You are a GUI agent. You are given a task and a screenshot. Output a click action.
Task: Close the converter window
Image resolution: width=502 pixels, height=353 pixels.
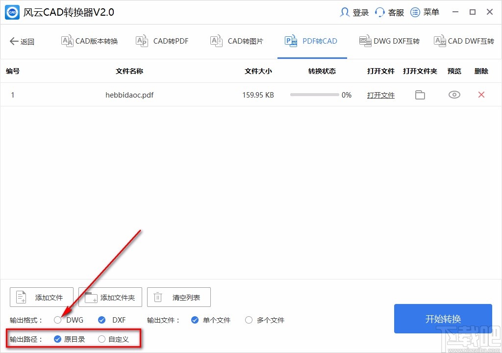(490, 12)
